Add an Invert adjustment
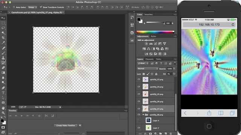 [x=146, y=54]
